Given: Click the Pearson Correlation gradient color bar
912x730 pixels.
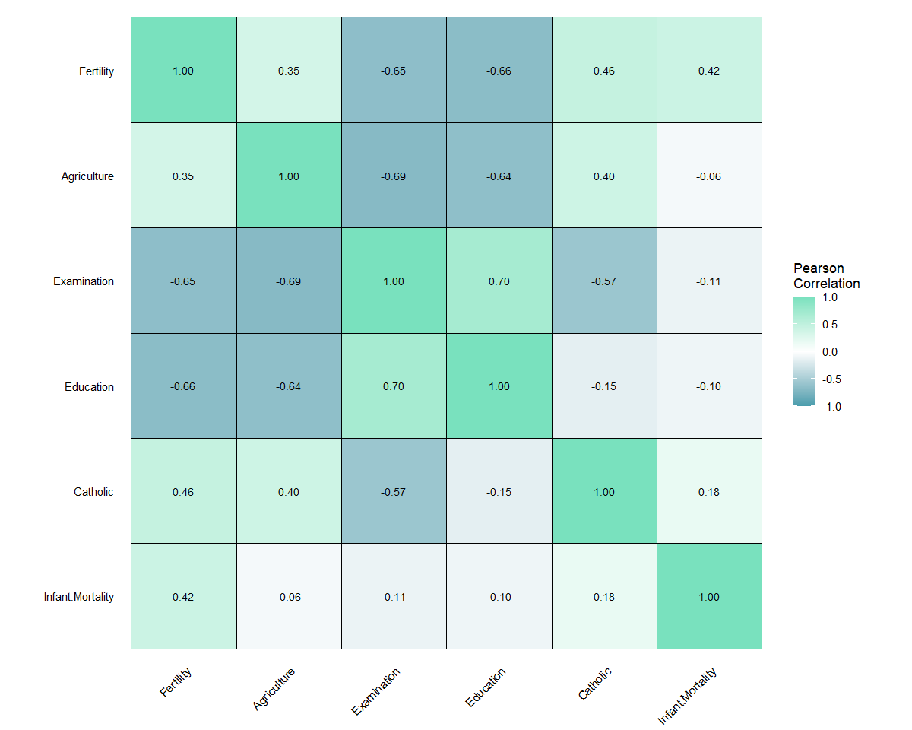Looking at the screenshot, I should tap(804, 351).
